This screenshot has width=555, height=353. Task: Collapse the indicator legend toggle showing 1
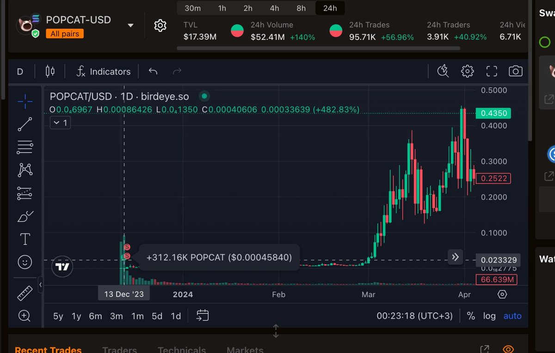tap(60, 122)
